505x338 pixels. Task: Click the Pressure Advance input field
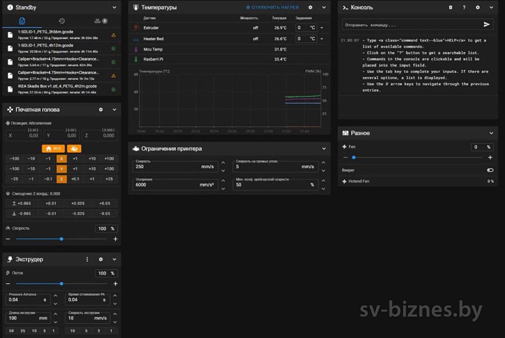pos(29,299)
